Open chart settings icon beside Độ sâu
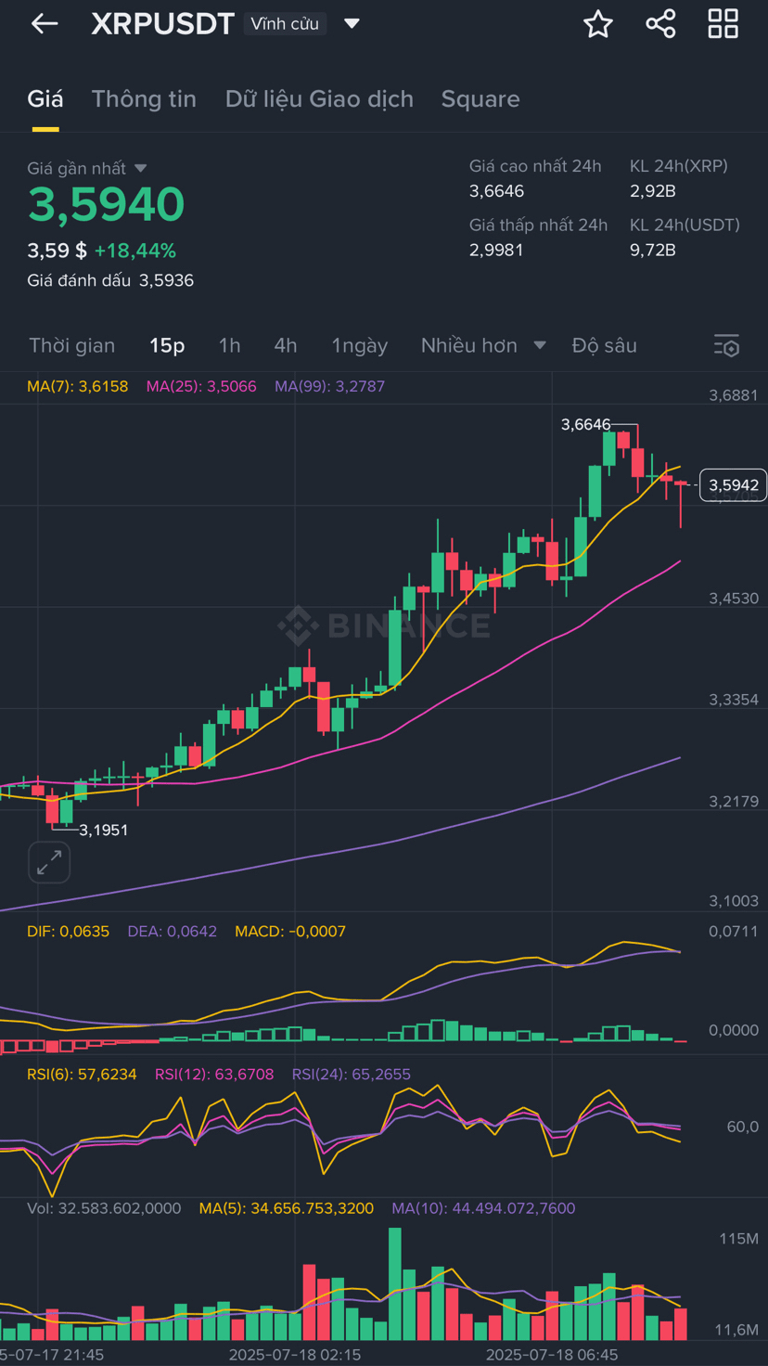Image resolution: width=768 pixels, height=1366 pixels. coord(726,345)
